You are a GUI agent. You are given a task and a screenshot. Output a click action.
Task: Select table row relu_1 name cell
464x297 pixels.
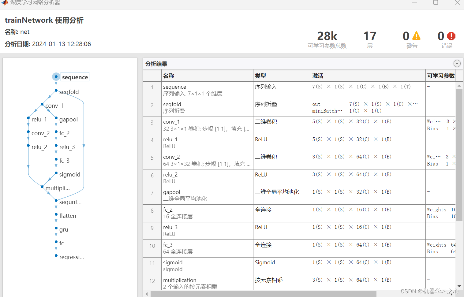coord(207,143)
